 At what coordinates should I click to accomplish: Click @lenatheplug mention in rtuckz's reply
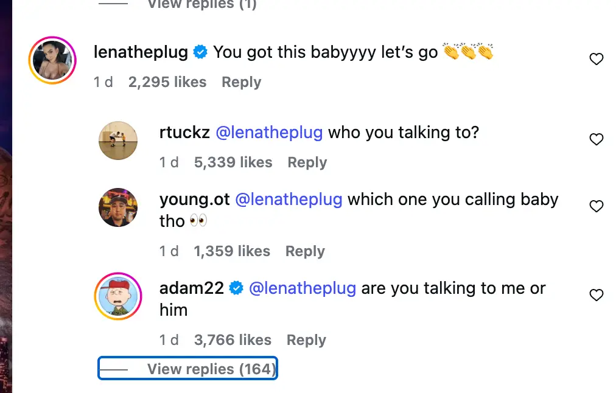pos(269,132)
